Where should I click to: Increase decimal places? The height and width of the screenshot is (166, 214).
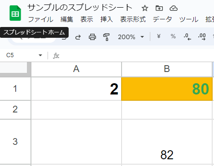pos(202,37)
